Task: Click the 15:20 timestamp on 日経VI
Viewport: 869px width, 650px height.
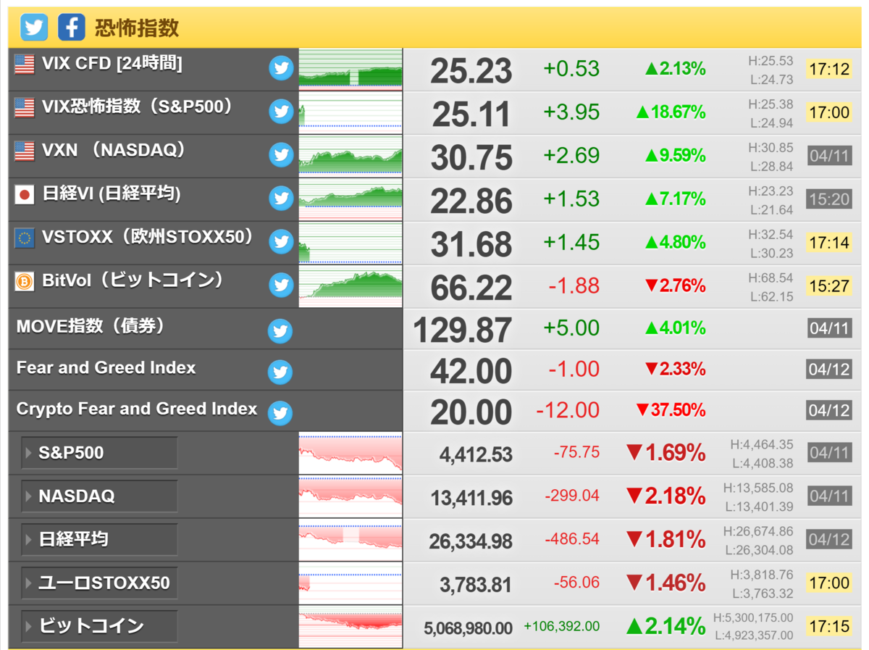Action: click(x=828, y=199)
